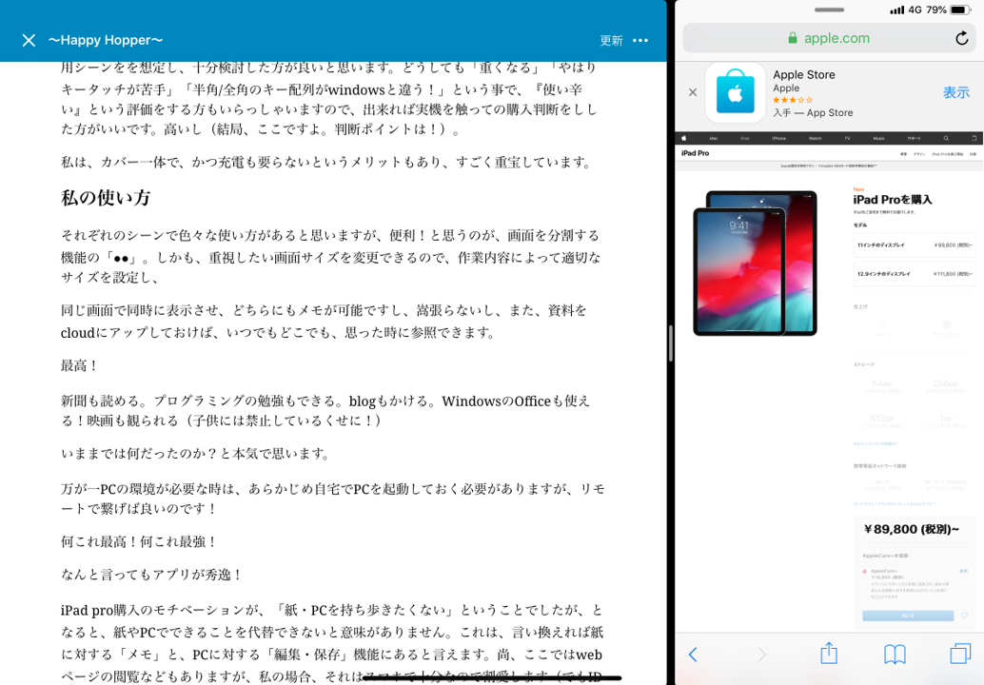Tap the 何これ最高！何これ最強！ line
The height and width of the screenshot is (685, 984).
(x=139, y=541)
